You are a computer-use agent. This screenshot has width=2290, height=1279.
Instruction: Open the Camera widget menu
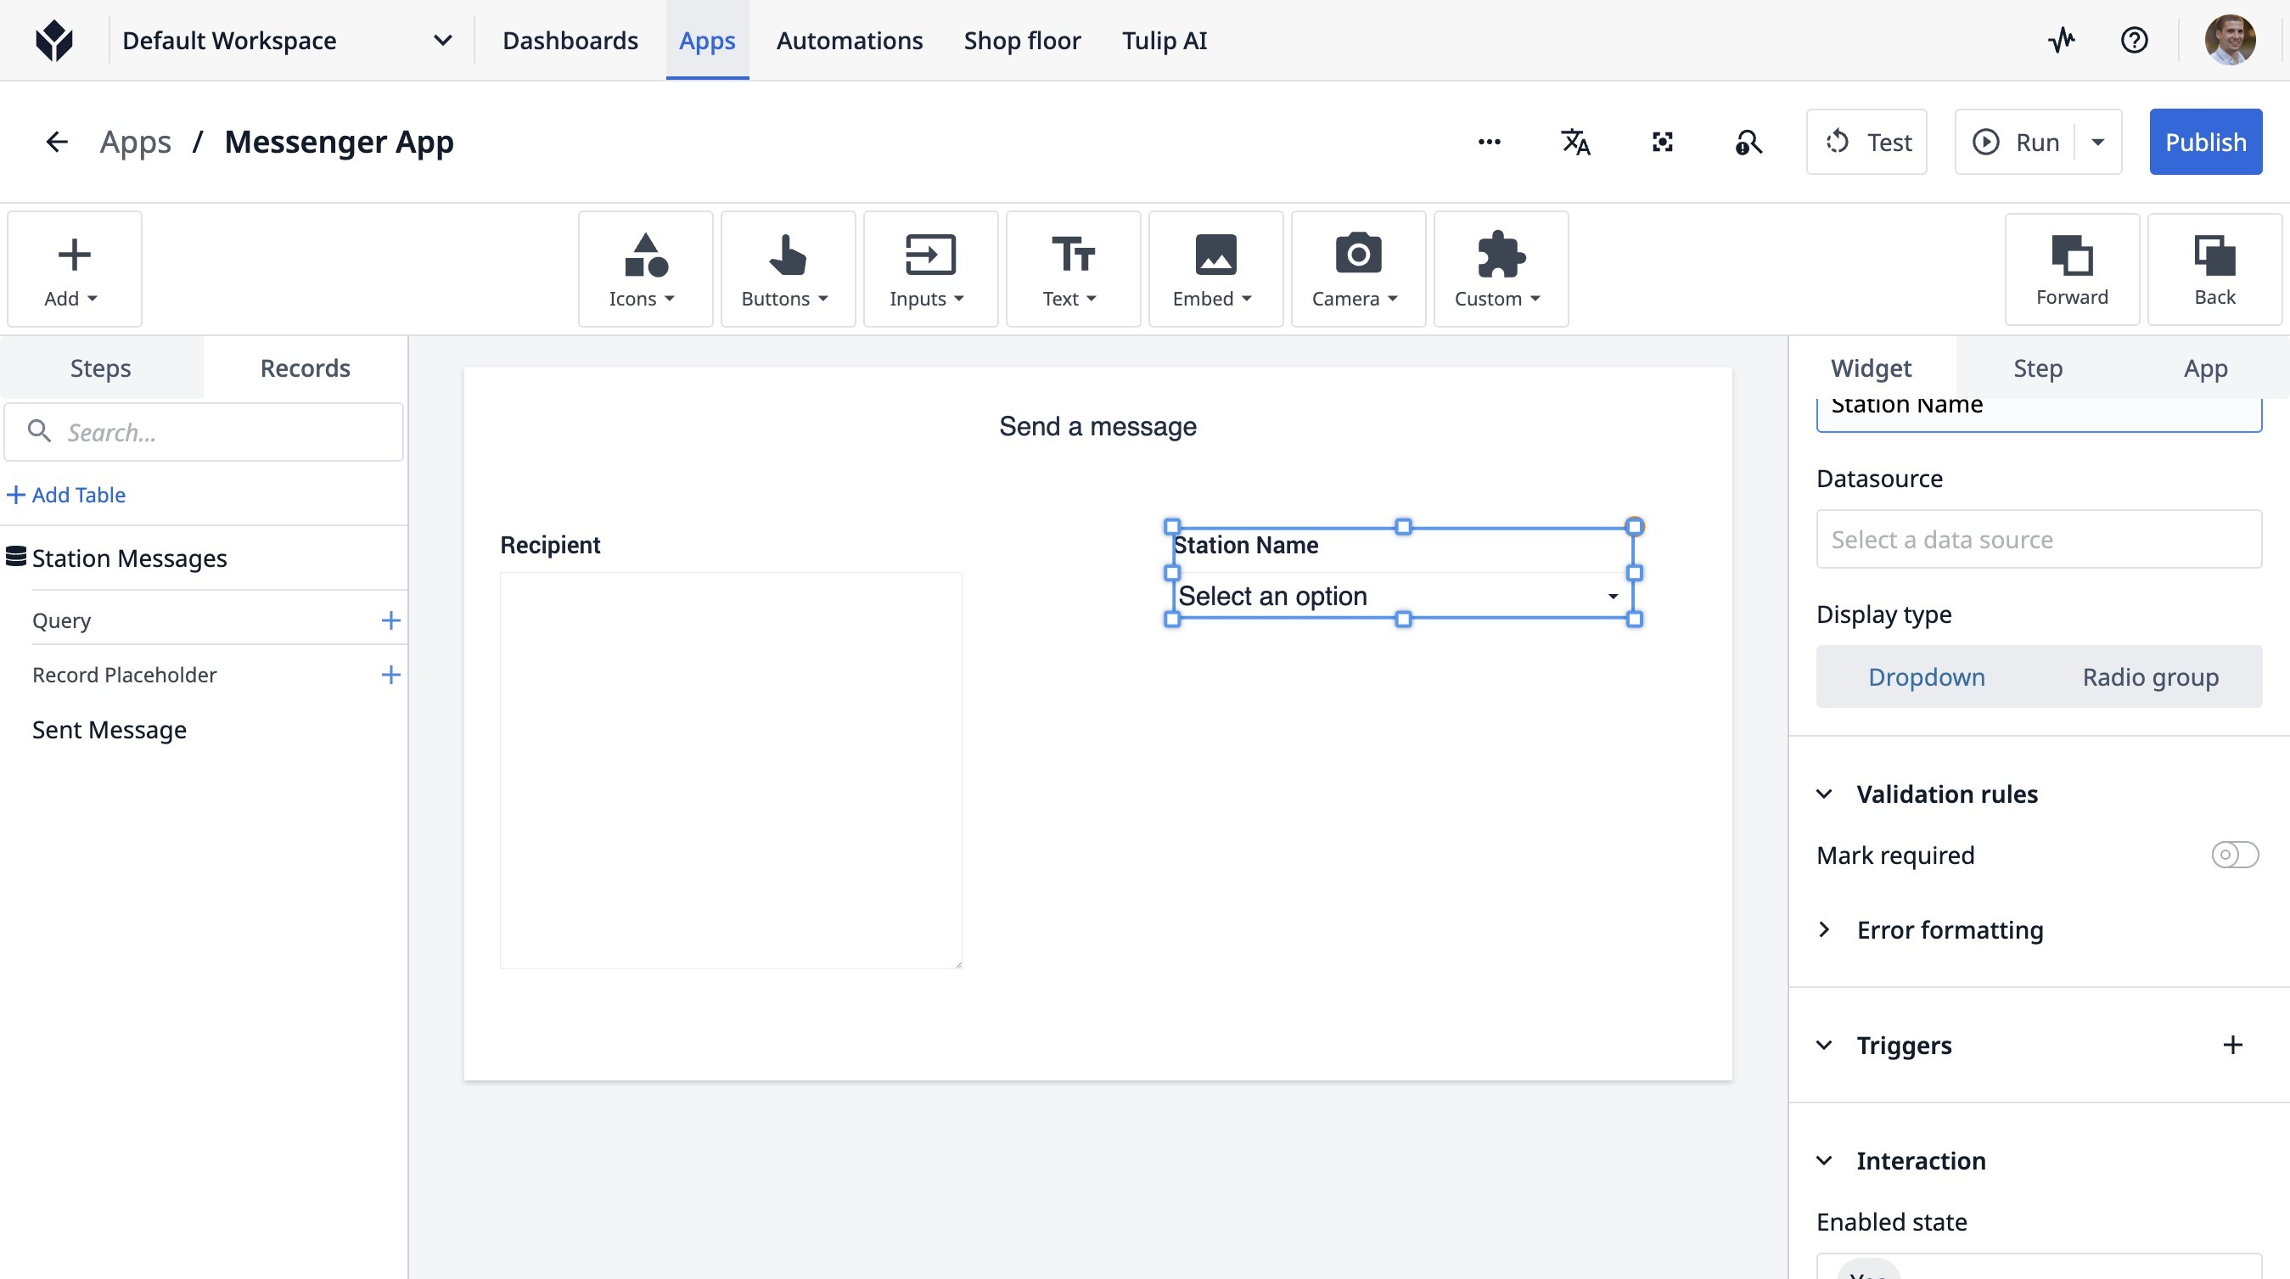point(1357,269)
